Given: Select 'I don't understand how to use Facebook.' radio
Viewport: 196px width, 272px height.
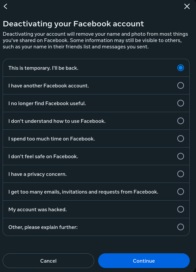Looking at the screenshot, I should point(181,121).
